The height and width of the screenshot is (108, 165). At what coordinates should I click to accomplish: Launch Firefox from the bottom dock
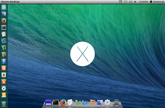click(x=63, y=102)
